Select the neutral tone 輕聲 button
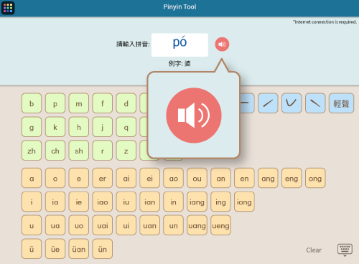The height and width of the screenshot is (264, 359). [341, 103]
